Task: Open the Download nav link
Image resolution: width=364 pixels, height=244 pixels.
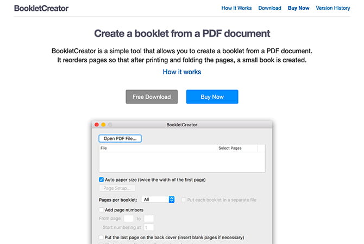Action: pyautogui.click(x=269, y=8)
